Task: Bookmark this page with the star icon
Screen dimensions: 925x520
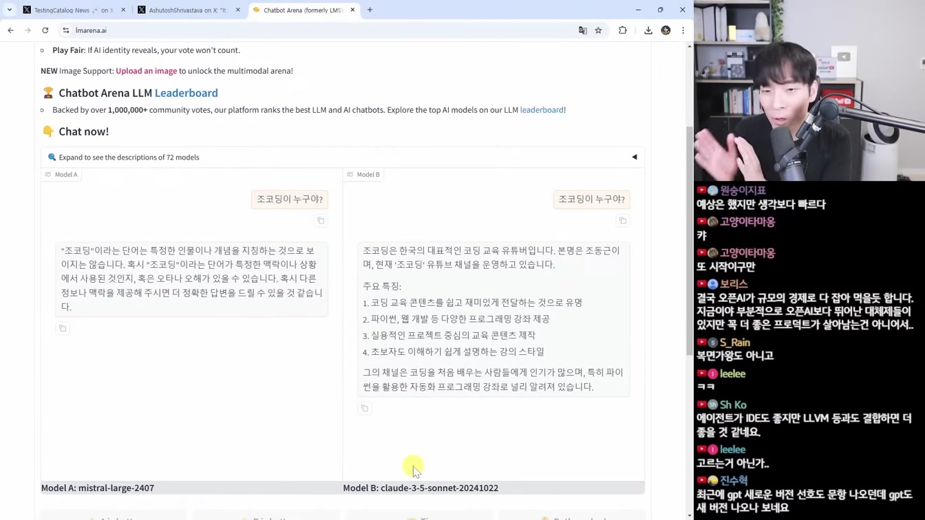Action: (x=599, y=30)
